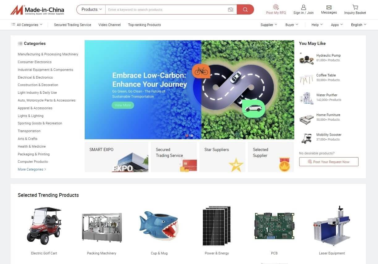Click the Selected Supplier medal icon
This screenshot has height=264, width=378.
[284, 164]
